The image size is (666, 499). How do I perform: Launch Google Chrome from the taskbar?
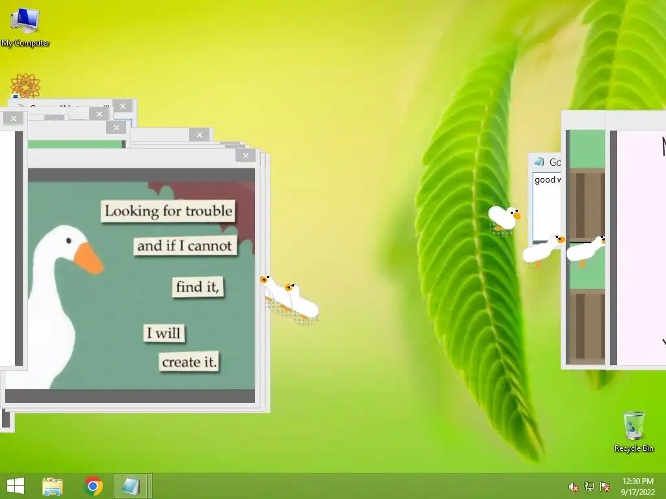pyautogui.click(x=93, y=486)
